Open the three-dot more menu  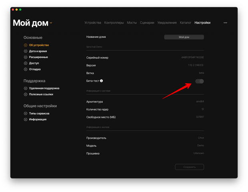point(225,23)
